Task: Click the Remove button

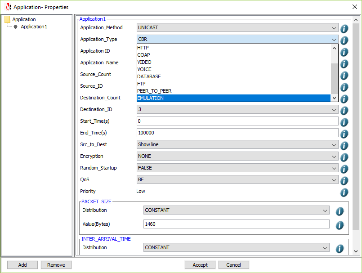Action: [56, 265]
